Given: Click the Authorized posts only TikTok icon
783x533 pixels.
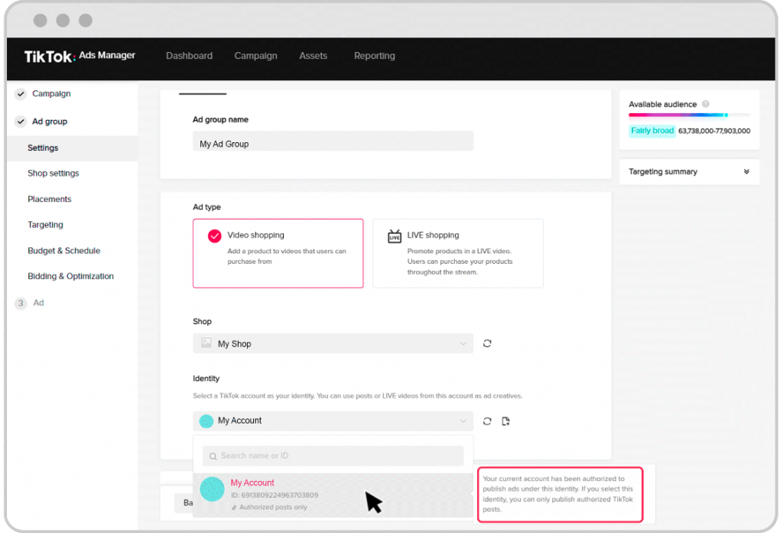Looking at the screenshot, I should click(x=234, y=508).
